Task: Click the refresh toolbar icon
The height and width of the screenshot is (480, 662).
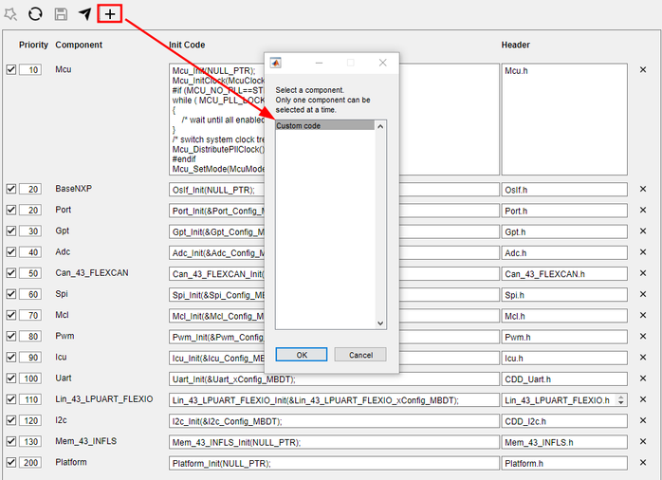Action: pyautogui.click(x=35, y=14)
